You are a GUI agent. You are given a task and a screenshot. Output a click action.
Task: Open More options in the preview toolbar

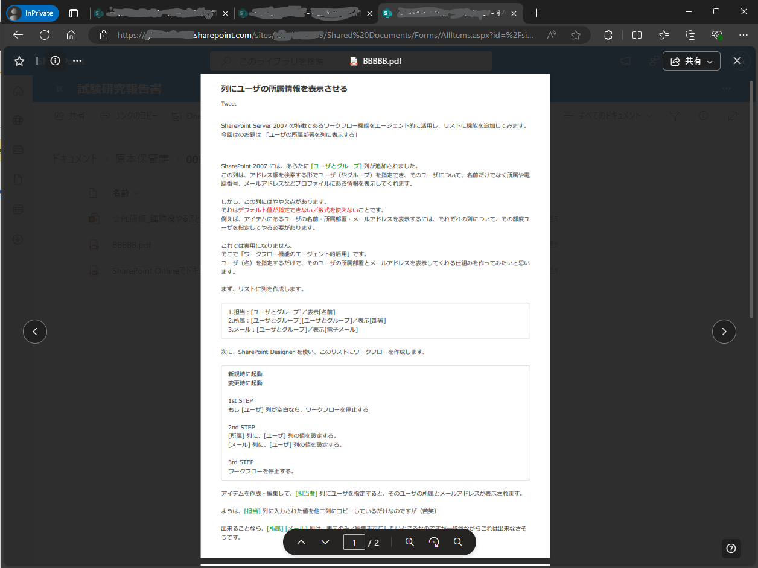[x=77, y=60]
